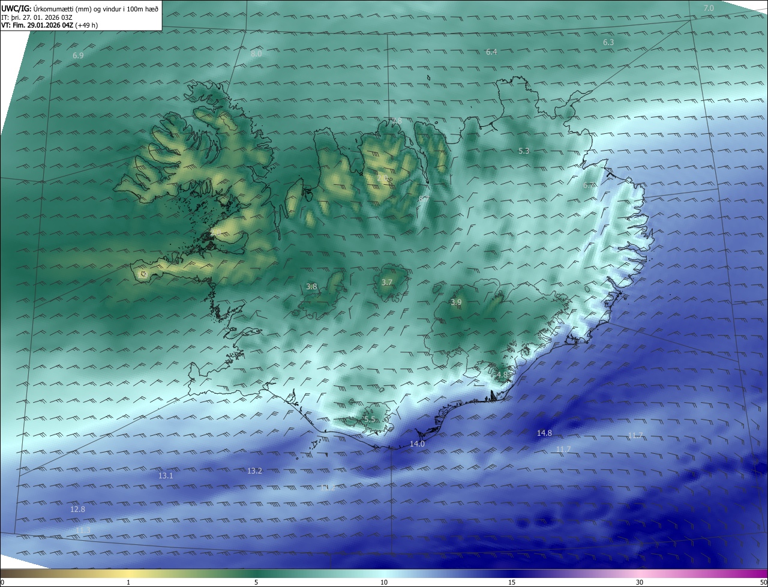Click the color scale tick 30
The height and width of the screenshot is (587, 768).
[x=640, y=582]
